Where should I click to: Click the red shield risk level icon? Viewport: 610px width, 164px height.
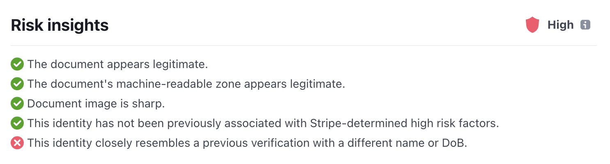[x=532, y=25]
